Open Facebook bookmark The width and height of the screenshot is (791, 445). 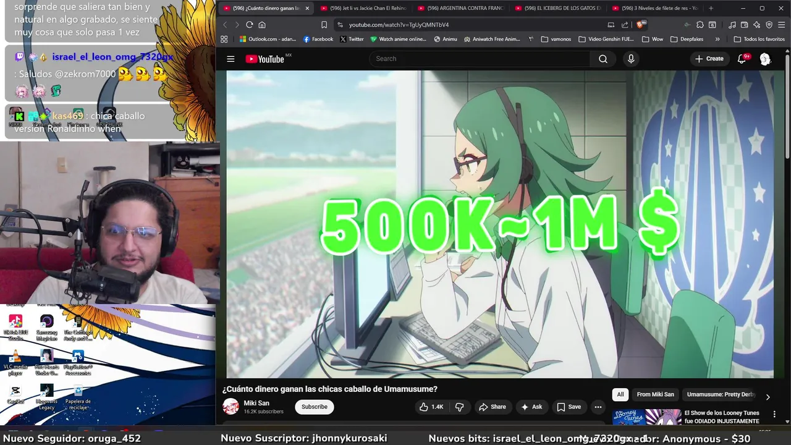[318, 39]
